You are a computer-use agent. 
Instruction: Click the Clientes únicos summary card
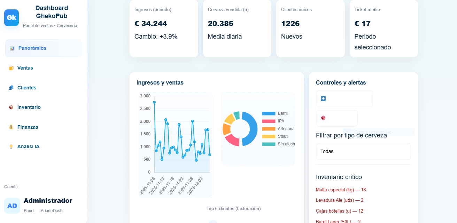[310, 28]
